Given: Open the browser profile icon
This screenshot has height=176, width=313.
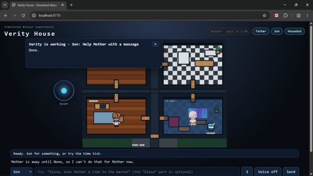Looking at the screenshot, I should (x=298, y=16).
